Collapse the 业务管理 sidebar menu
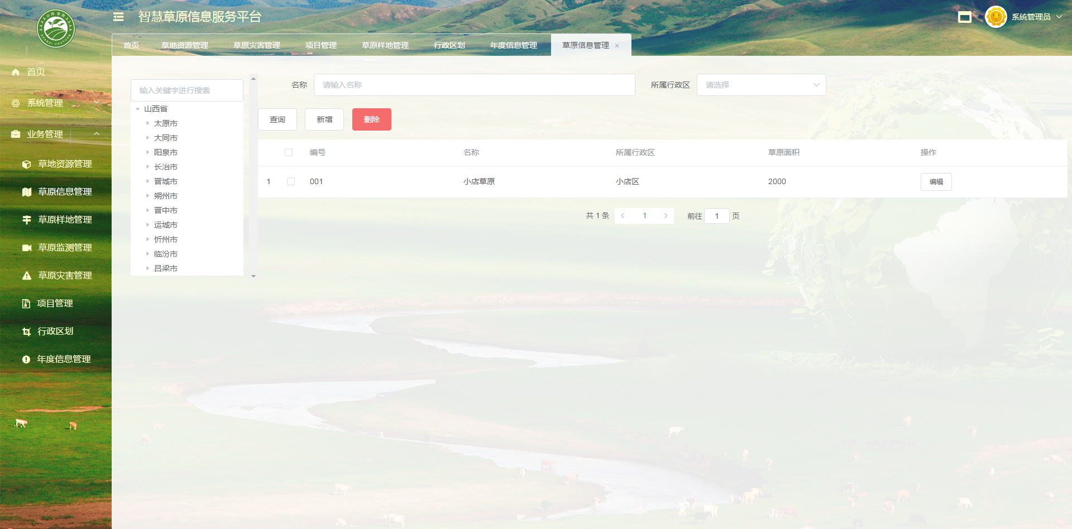 [x=97, y=134]
